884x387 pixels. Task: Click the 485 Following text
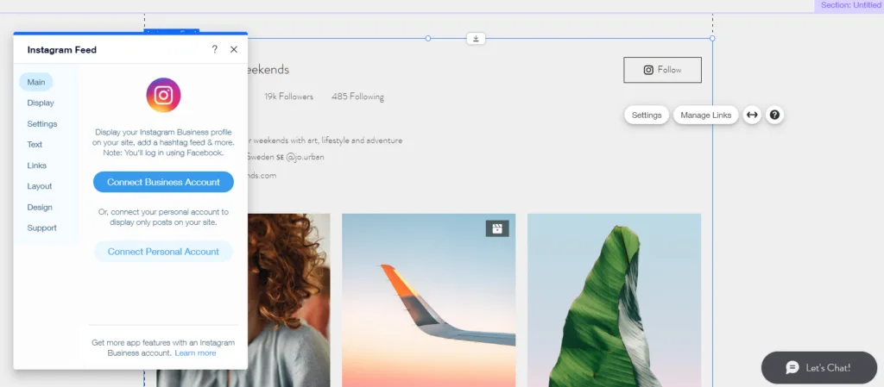coord(358,97)
